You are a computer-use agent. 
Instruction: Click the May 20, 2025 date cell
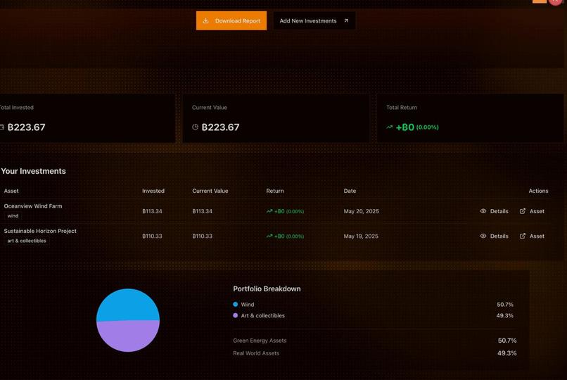[x=362, y=211]
